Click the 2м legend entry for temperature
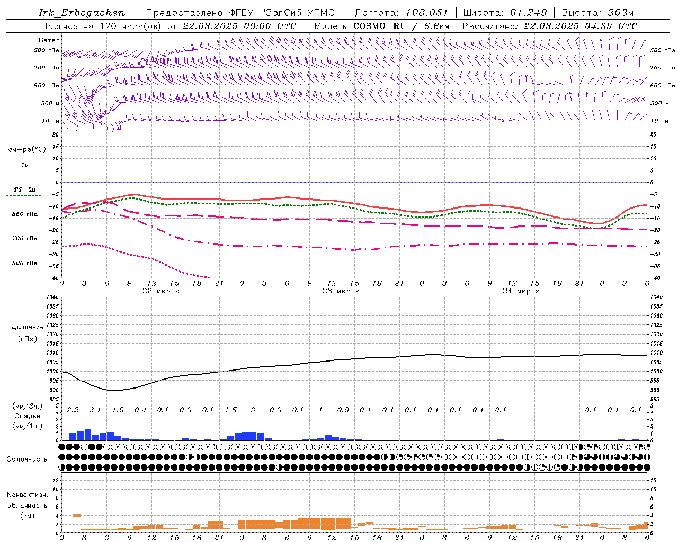This screenshot has height=542, width=678. tap(25, 166)
